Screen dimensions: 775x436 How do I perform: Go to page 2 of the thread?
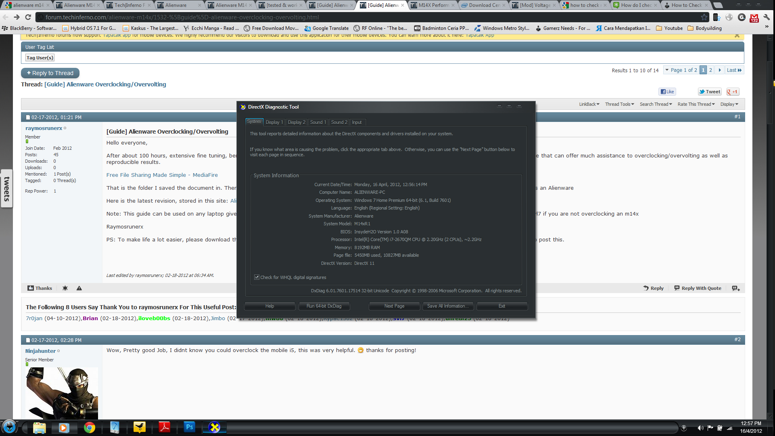click(x=710, y=70)
